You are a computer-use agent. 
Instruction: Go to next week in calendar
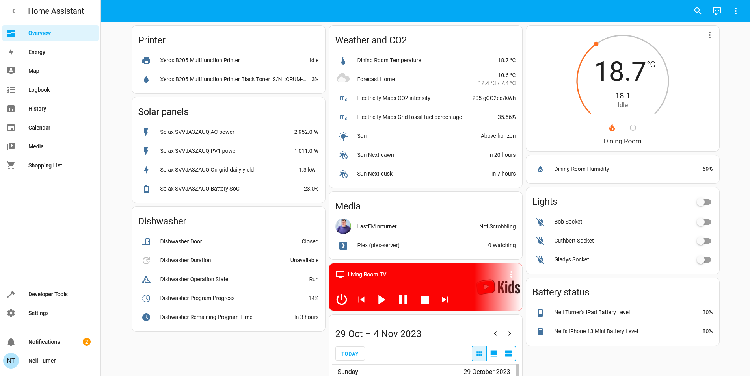[509, 333]
